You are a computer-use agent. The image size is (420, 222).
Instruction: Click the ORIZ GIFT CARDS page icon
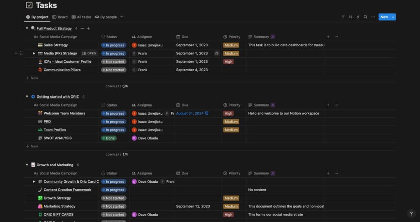[40, 215]
